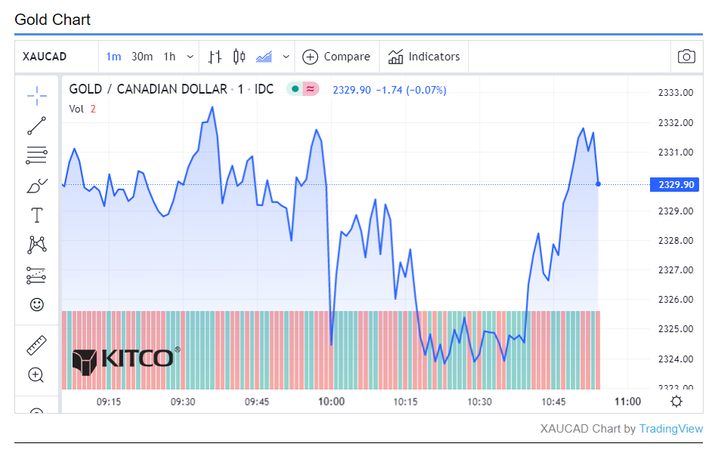Open the Compare symbols dialog
Image resolution: width=718 pixels, height=456 pixels.
(337, 57)
